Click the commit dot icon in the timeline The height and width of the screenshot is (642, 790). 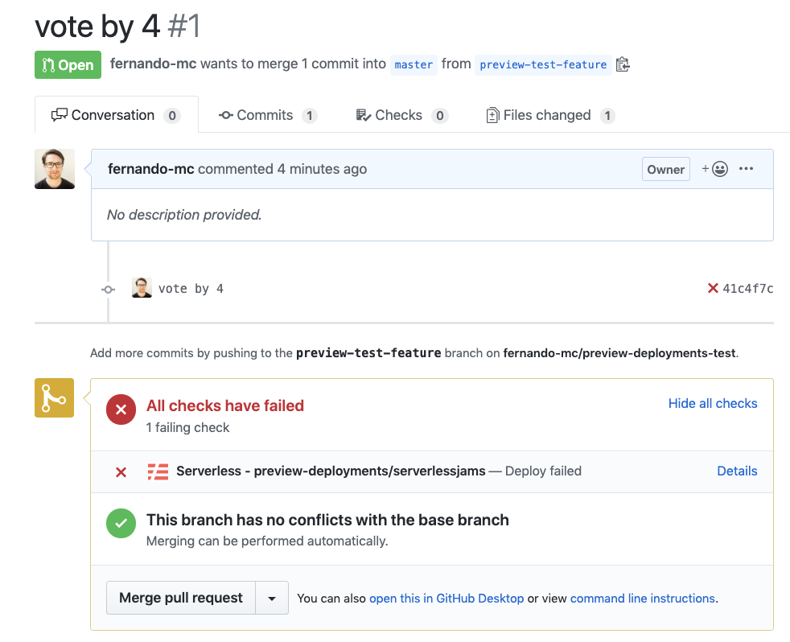pyautogui.click(x=108, y=289)
